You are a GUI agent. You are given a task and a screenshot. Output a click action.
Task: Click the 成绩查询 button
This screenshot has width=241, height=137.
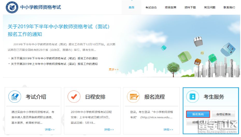pos(198,122)
